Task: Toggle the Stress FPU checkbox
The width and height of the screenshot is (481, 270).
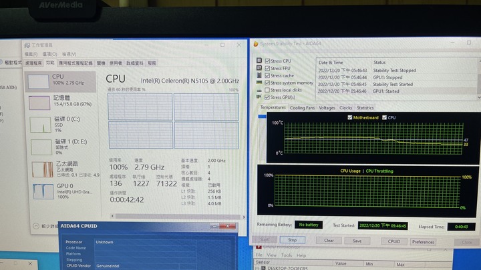Action: 267,68
